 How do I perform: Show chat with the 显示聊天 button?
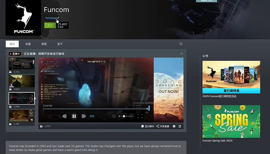point(148,126)
